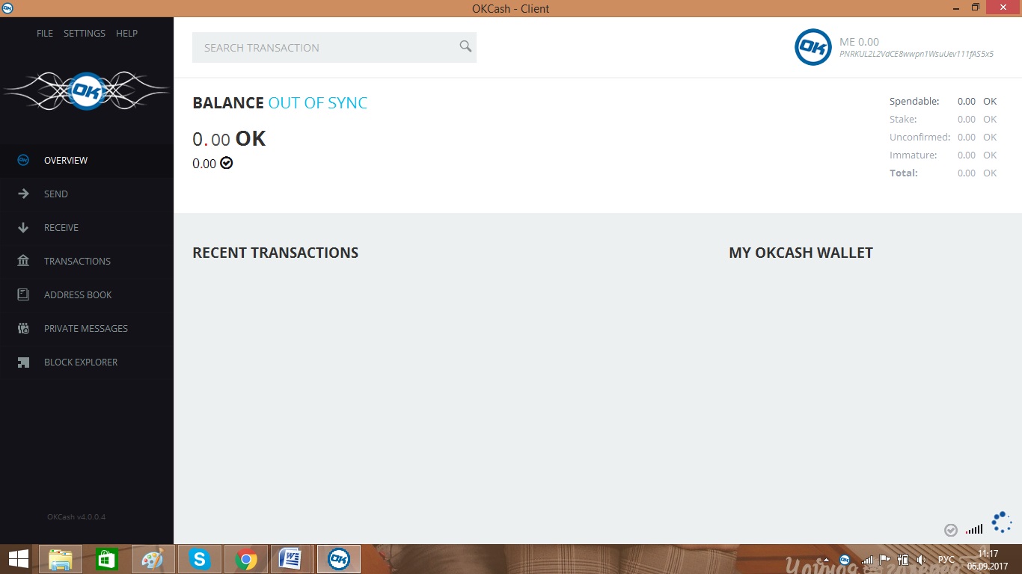1022x574 pixels.
Task: Click the OKCash system tray icon
Action: [x=845, y=559]
